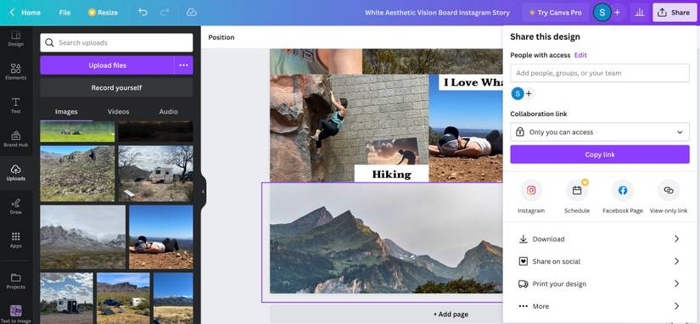
Task: Click the Try Canva Pro button
Action: (x=555, y=13)
